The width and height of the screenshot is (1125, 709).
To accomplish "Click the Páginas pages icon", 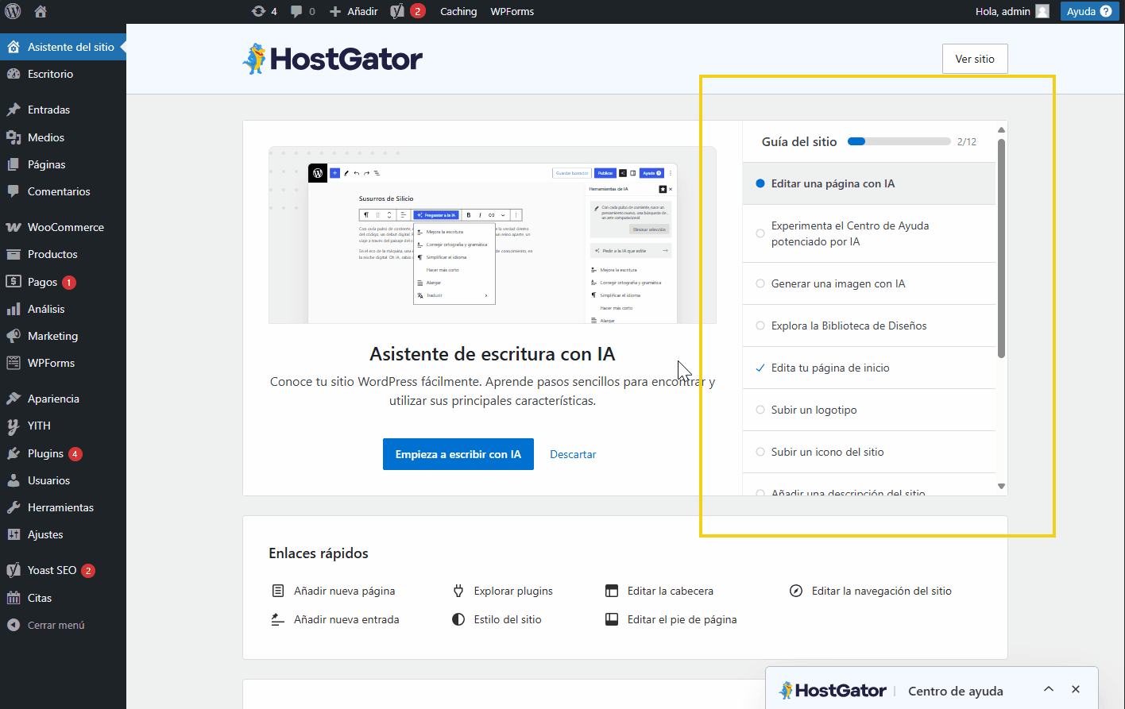I will click(x=14, y=164).
